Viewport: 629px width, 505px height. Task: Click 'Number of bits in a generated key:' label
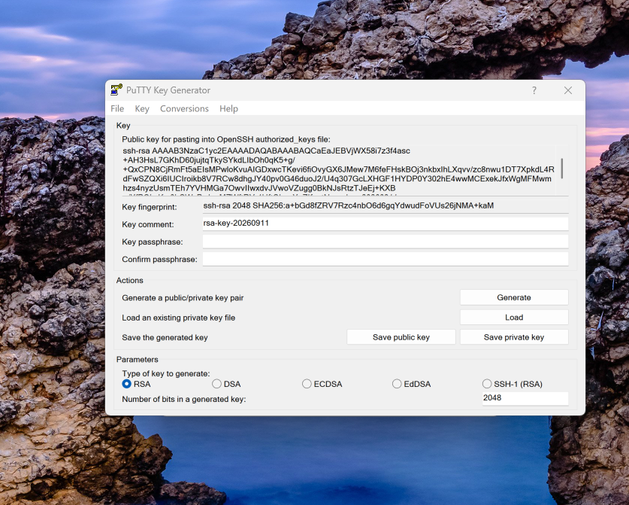183,400
